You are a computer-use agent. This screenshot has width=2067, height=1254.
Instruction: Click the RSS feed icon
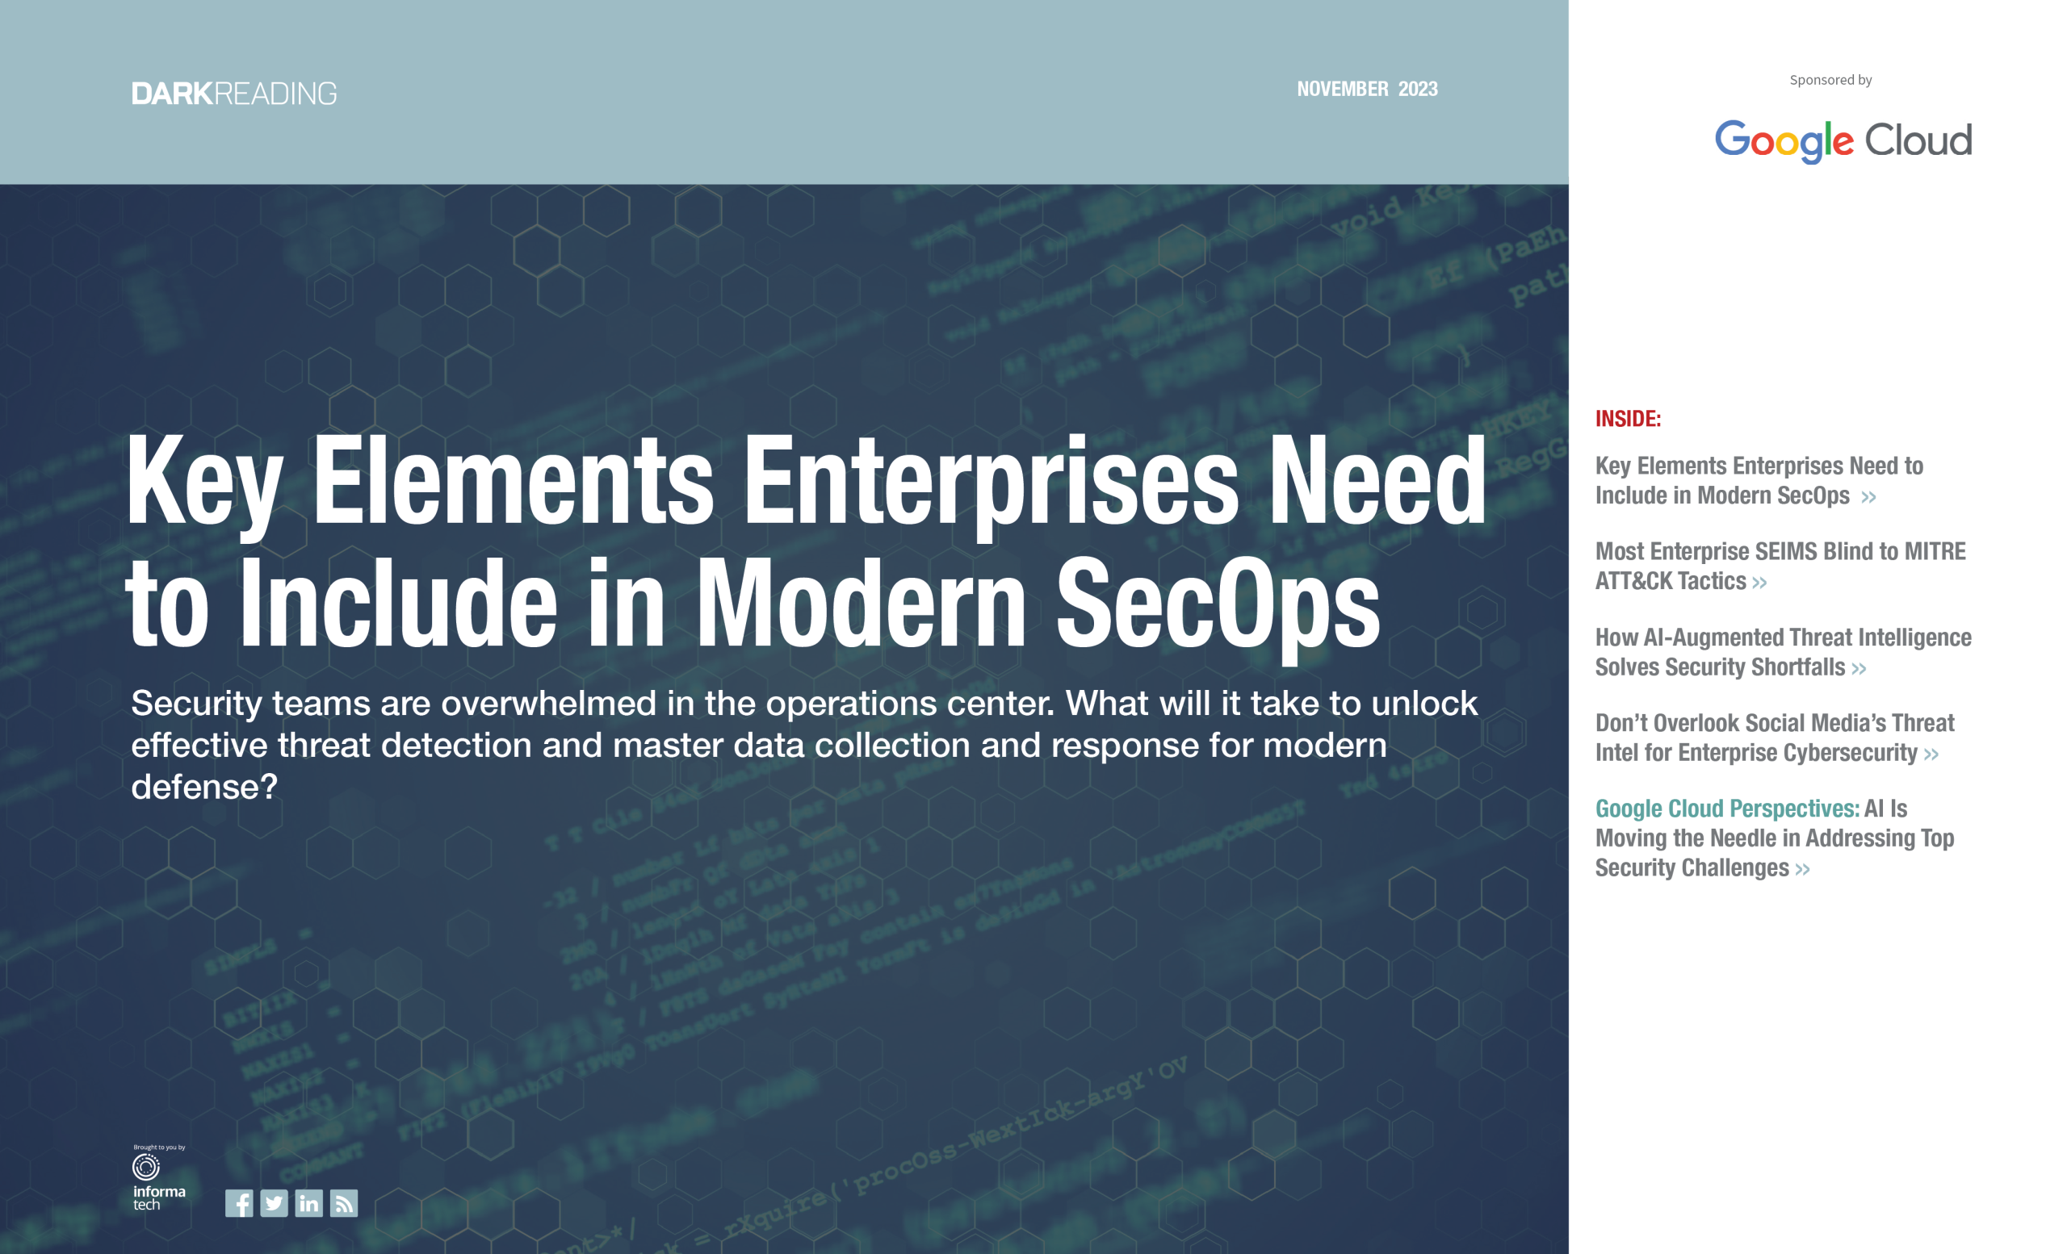click(343, 1203)
